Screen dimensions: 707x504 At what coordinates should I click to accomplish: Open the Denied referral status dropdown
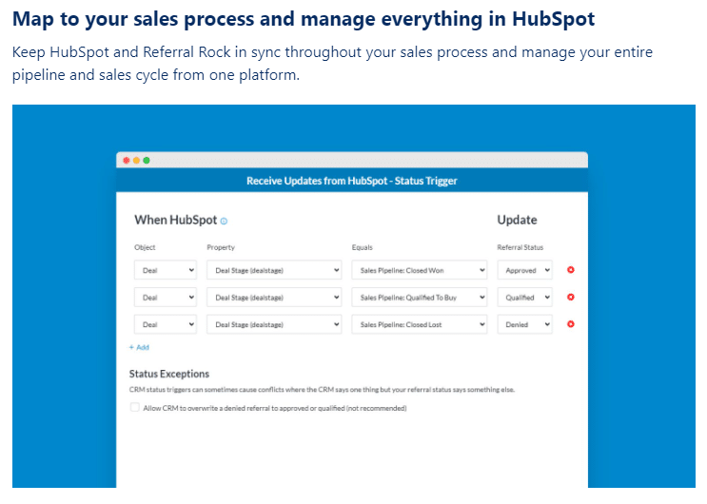coord(525,324)
